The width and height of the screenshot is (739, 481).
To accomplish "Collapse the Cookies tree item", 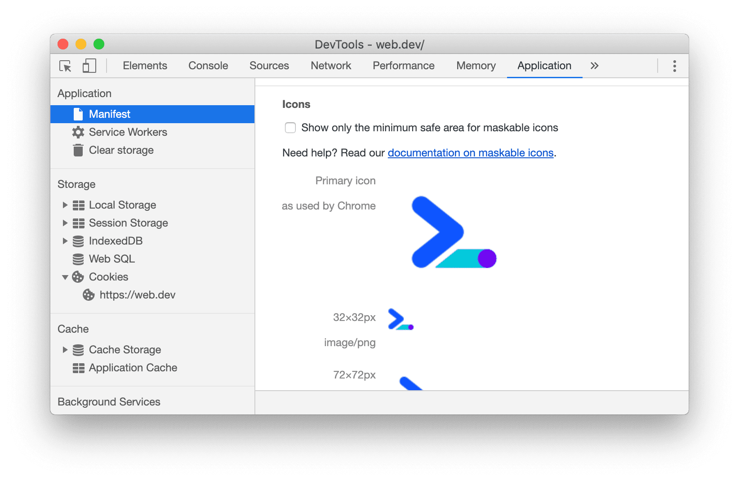I will pyautogui.click(x=65, y=277).
